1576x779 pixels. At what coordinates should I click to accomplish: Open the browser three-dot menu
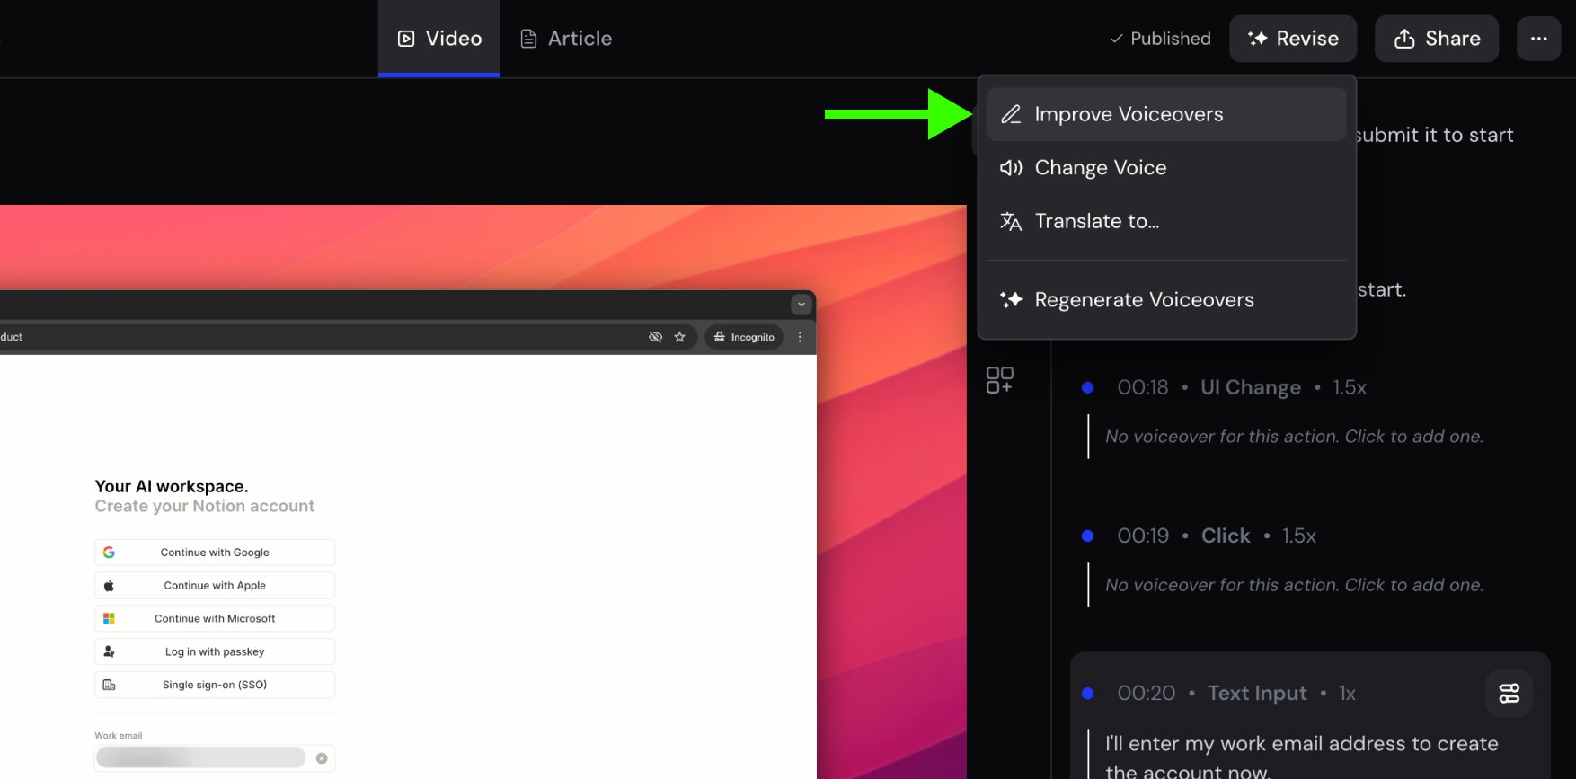[x=800, y=337]
